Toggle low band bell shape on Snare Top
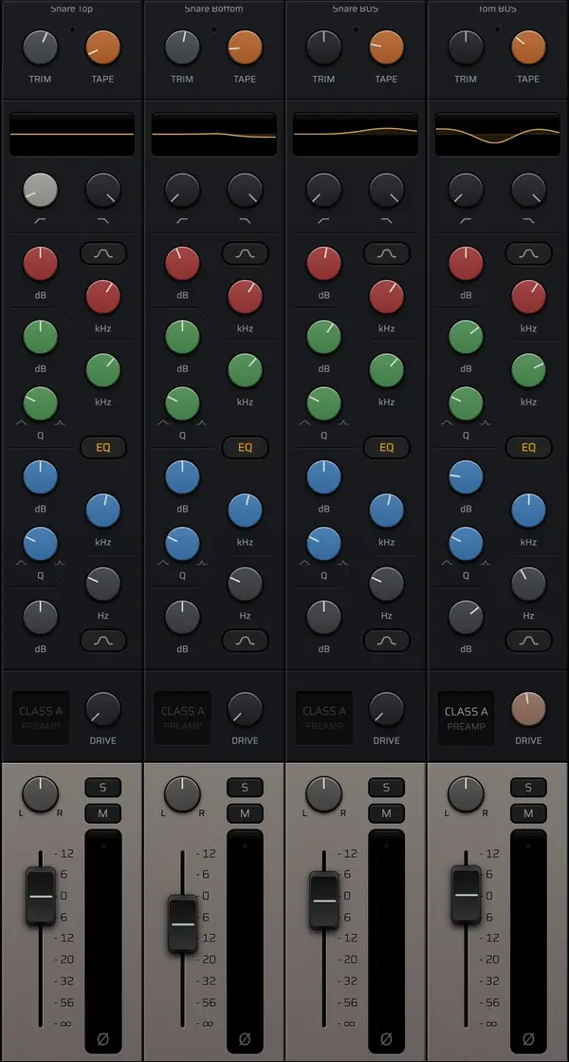This screenshot has width=569, height=1062. click(x=102, y=640)
